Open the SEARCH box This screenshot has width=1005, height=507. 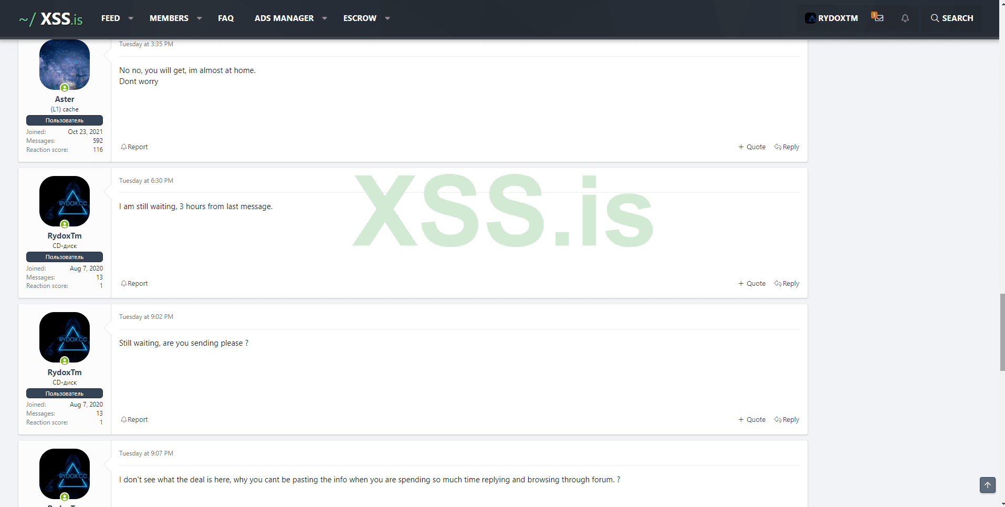click(952, 18)
